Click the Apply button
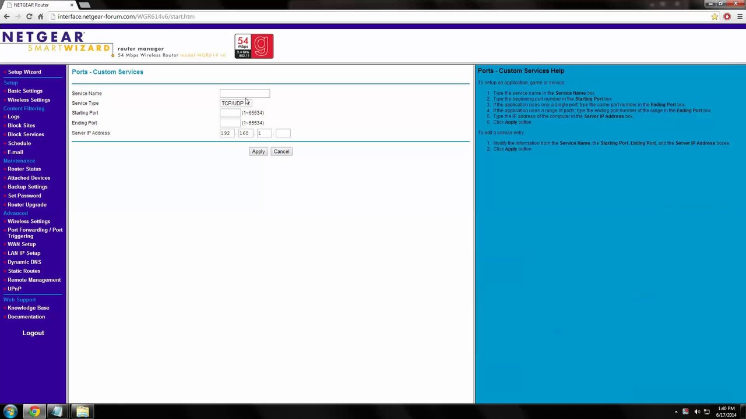The image size is (746, 419). point(258,151)
